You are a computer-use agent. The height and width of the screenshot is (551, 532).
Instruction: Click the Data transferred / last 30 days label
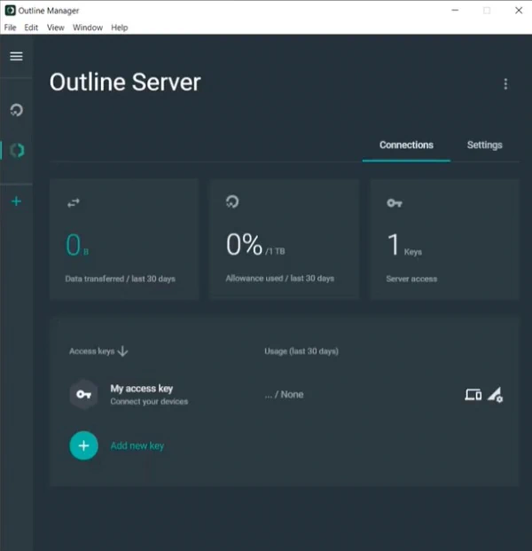[x=120, y=279]
